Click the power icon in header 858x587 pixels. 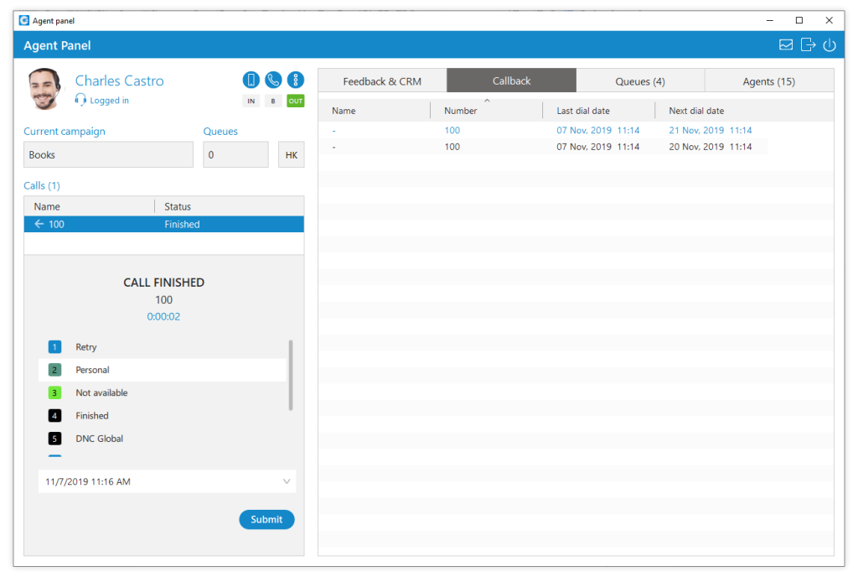point(830,45)
